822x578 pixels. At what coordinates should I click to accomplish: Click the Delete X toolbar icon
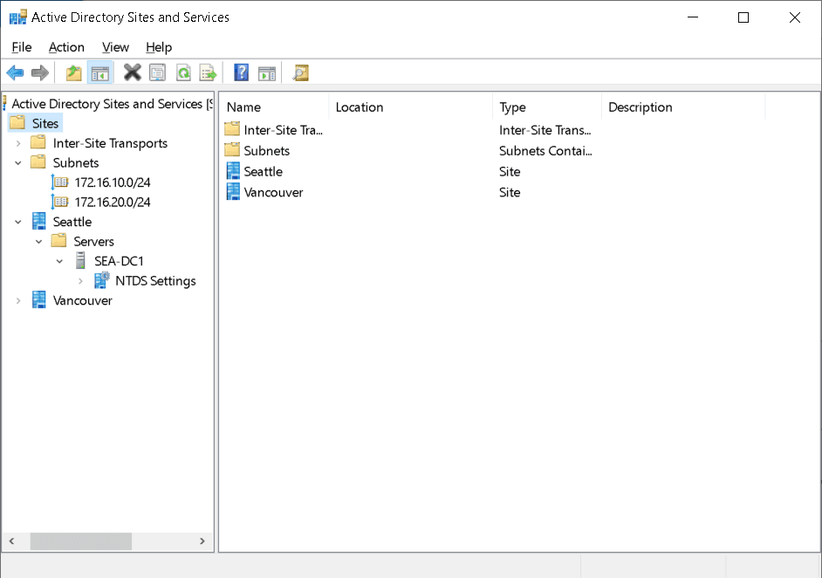tap(132, 72)
